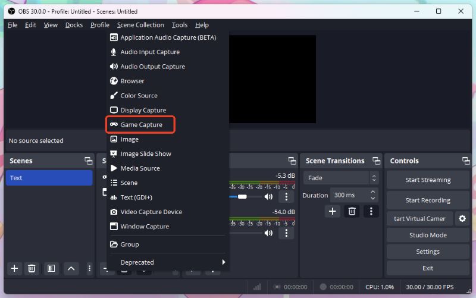Open options for -54.0 dB audio channel
Viewport: 476px width, 298px height.
click(x=286, y=233)
